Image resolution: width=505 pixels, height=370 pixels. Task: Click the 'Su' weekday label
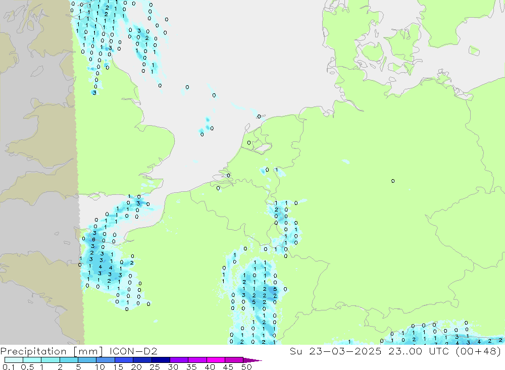[295, 351]
